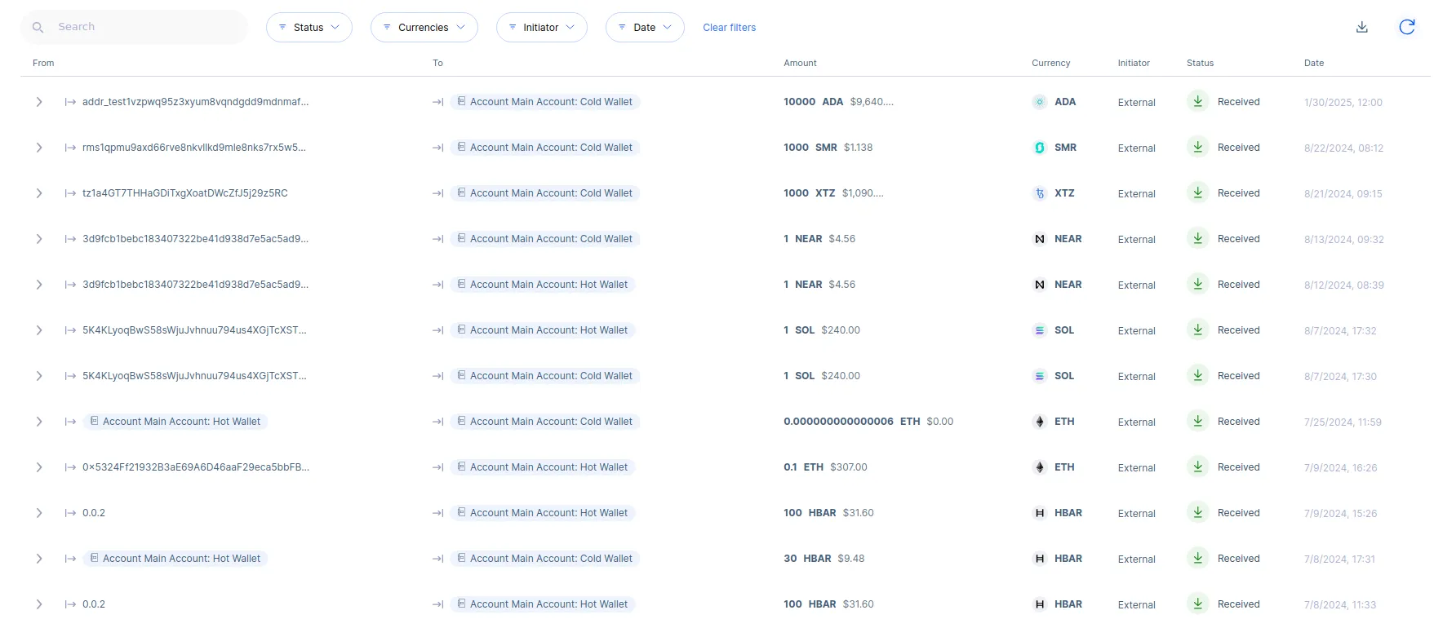Click date 7/8/2024, 11:33
The height and width of the screenshot is (628, 1434).
pyautogui.click(x=1340, y=605)
